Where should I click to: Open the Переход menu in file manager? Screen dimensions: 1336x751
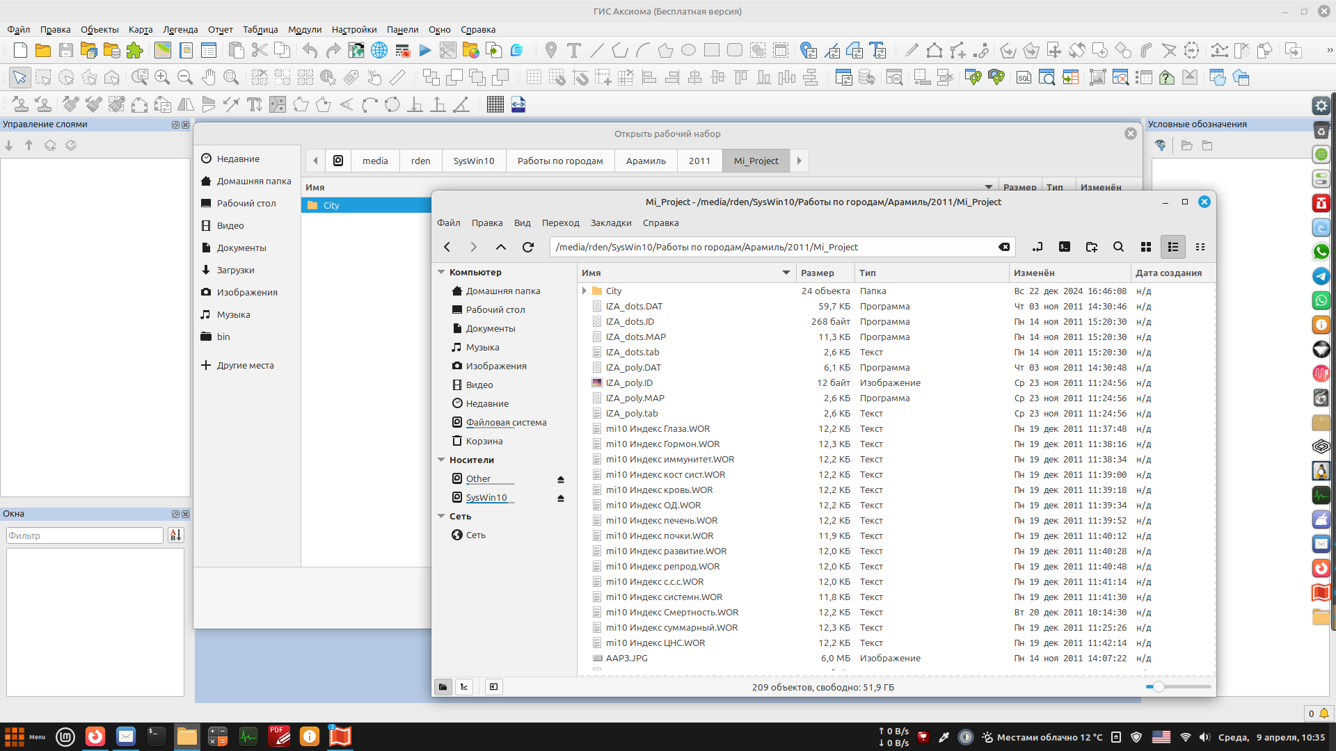click(x=561, y=223)
